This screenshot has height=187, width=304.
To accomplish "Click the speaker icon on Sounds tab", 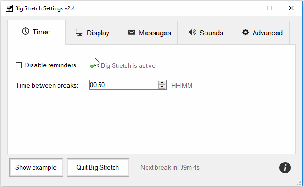I will pyautogui.click(x=192, y=33).
